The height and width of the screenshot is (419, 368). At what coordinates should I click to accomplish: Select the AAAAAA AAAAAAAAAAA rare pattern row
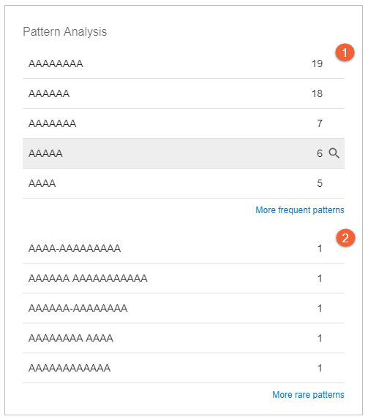pos(184,278)
